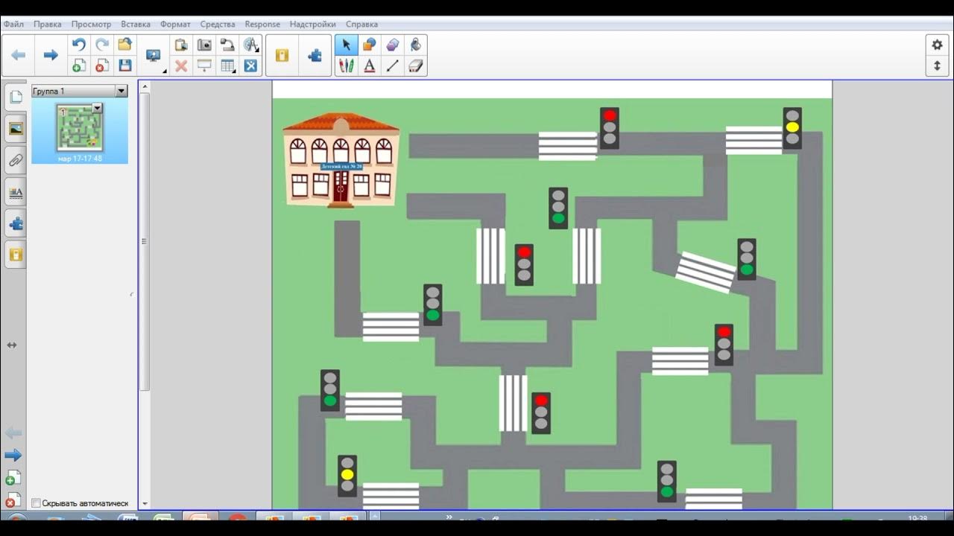The height and width of the screenshot is (536, 954).
Task: Switch to the Add-ons puzzle sidebar tab
Action: pos(16,223)
